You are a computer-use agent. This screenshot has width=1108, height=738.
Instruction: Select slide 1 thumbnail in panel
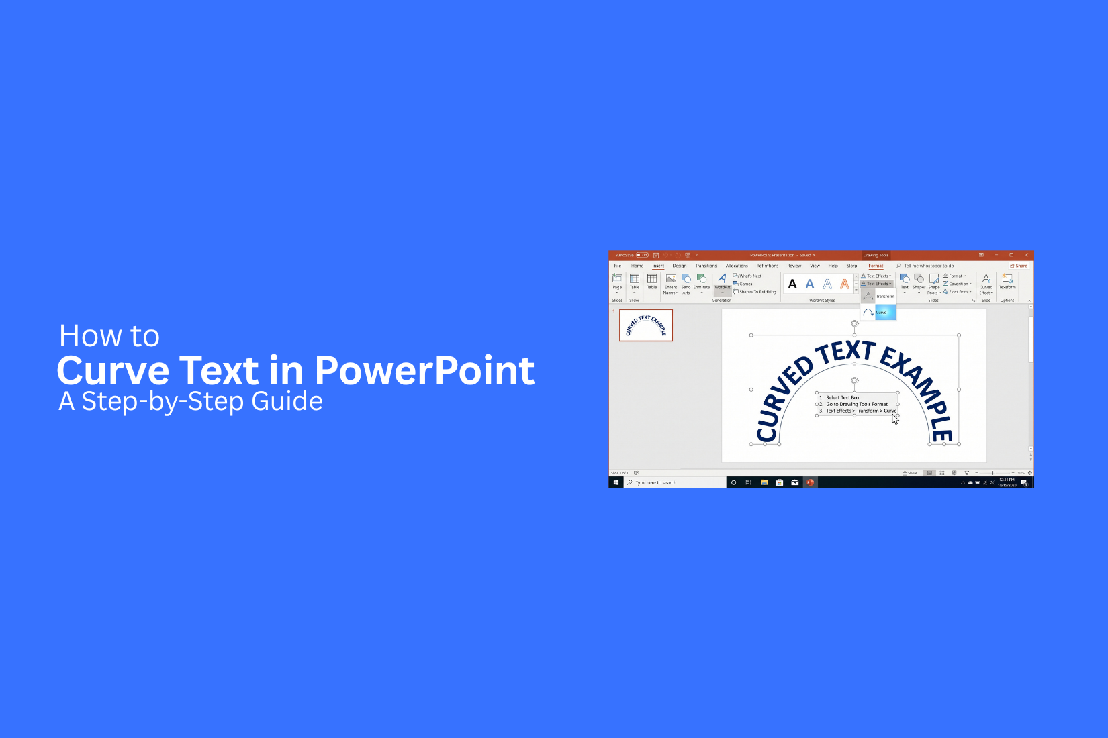pos(646,325)
